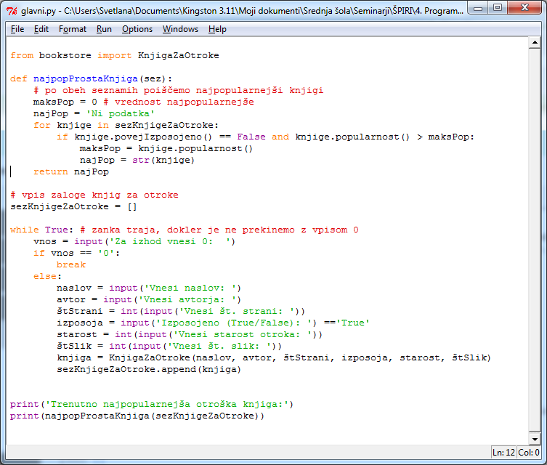Open the Edit menu
Image resolution: width=547 pixels, height=465 pixels.
41,29
